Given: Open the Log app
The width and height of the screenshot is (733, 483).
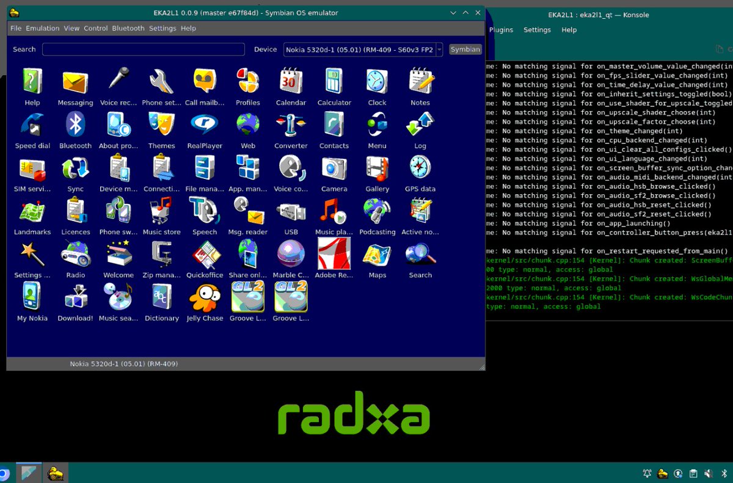Looking at the screenshot, I should [420, 125].
